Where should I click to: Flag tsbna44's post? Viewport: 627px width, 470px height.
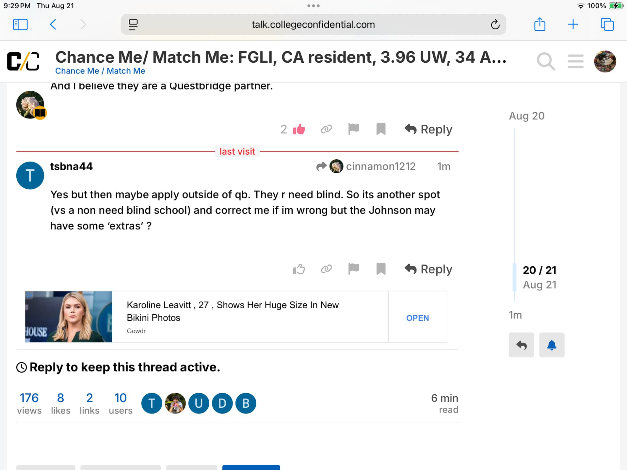tap(353, 269)
